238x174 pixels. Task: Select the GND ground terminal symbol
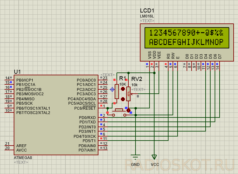[136, 157]
